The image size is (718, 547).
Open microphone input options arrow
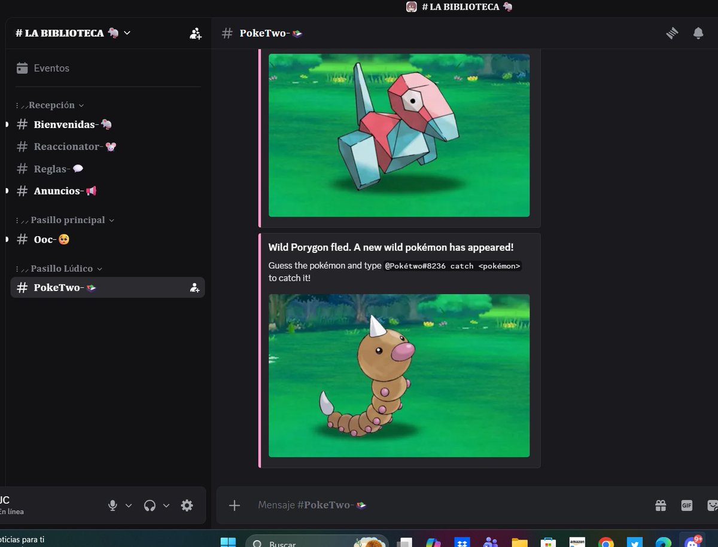[x=129, y=505]
